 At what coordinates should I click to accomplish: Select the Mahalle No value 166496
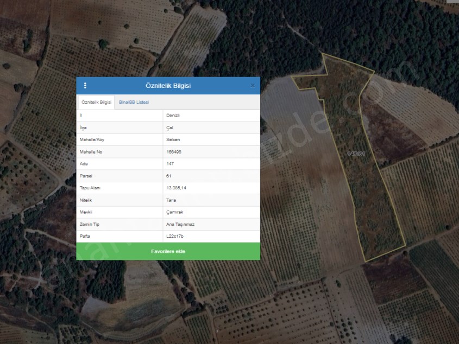click(174, 152)
